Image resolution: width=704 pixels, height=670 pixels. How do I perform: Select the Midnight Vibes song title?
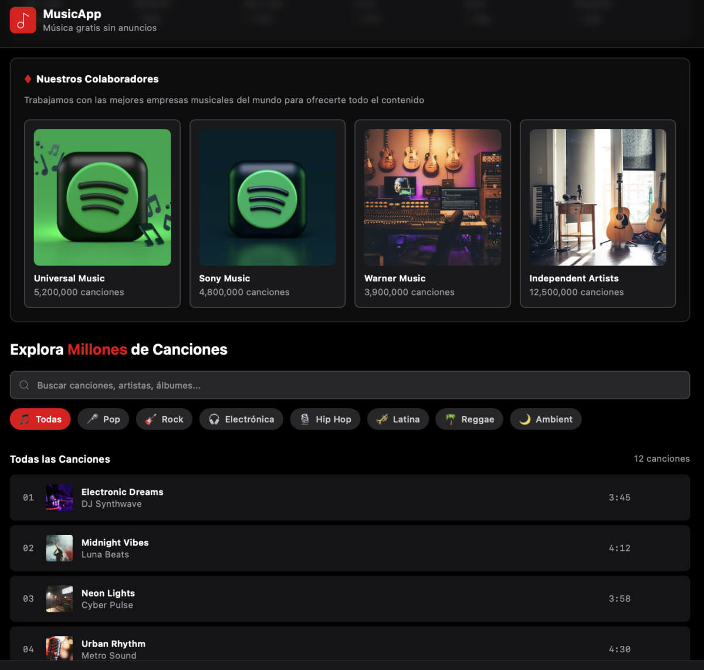point(115,543)
